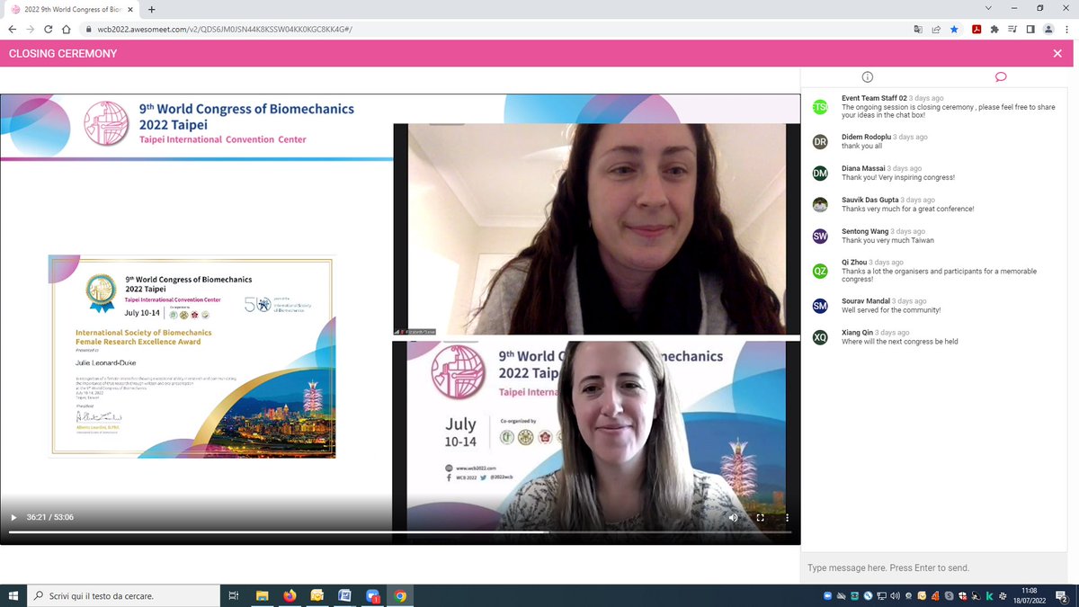
Task: Open system tray volume control
Action: pyautogui.click(x=896, y=596)
